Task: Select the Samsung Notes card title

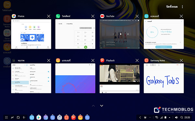Action: click(x=158, y=60)
